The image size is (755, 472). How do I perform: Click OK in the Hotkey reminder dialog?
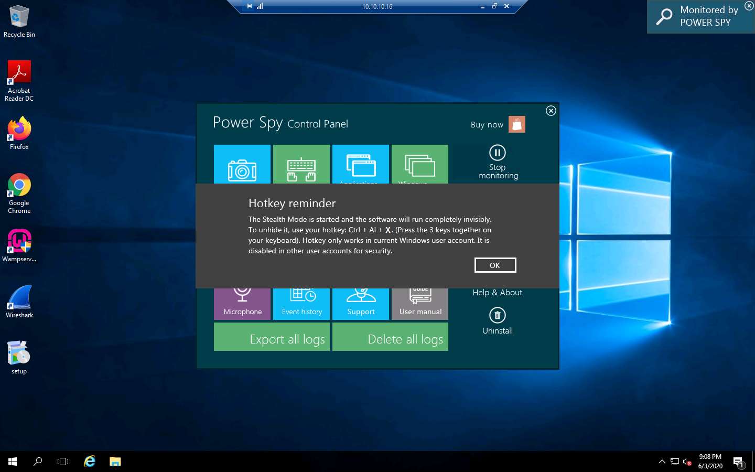[x=495, y=265]
